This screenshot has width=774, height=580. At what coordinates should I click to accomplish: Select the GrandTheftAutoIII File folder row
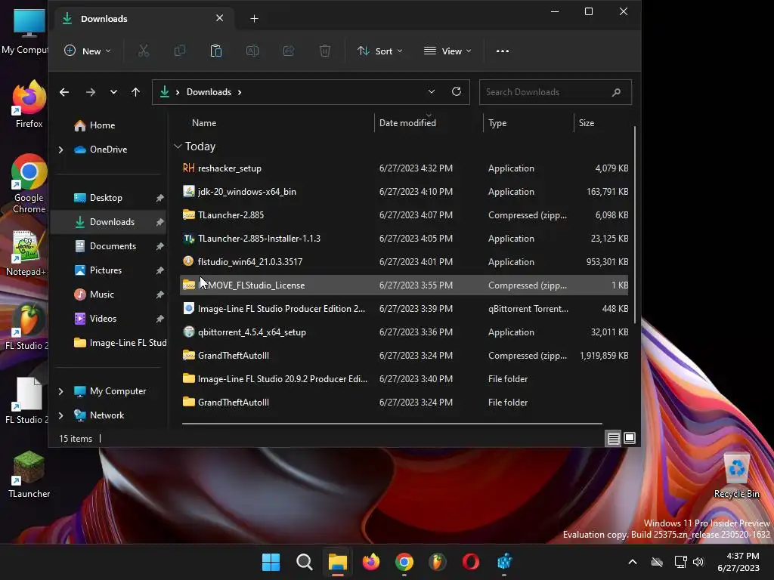[x=404, y=403]
